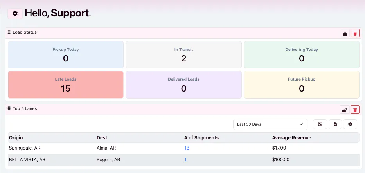Click the export download file icon
The width and height of the screenshot is (365, 173).
coord(335,124)
